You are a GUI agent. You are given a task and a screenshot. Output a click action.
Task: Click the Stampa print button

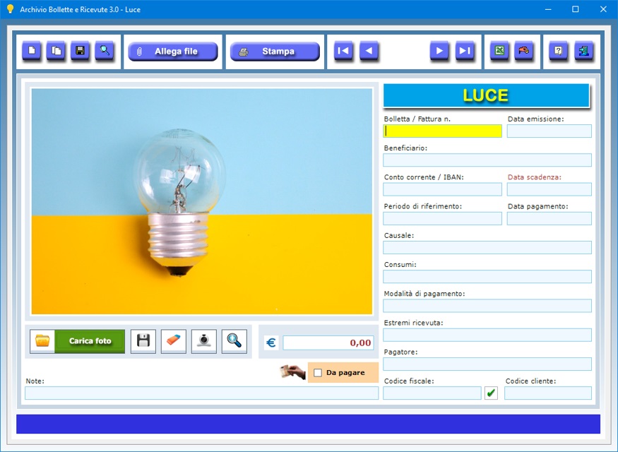tap(275, 52)
